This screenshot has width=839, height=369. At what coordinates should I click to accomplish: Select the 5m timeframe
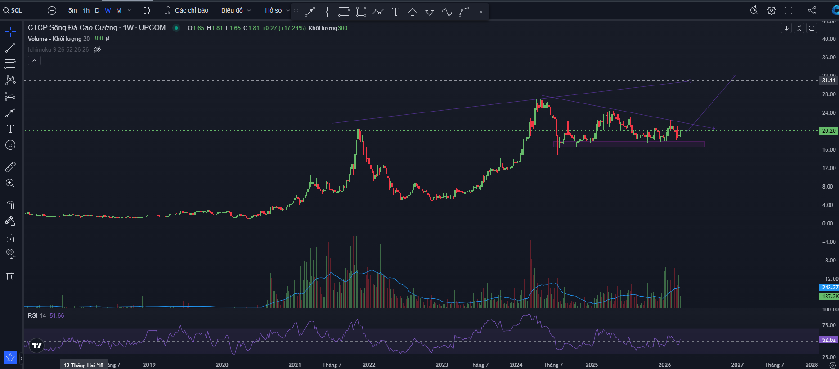(x=73, y=10)
